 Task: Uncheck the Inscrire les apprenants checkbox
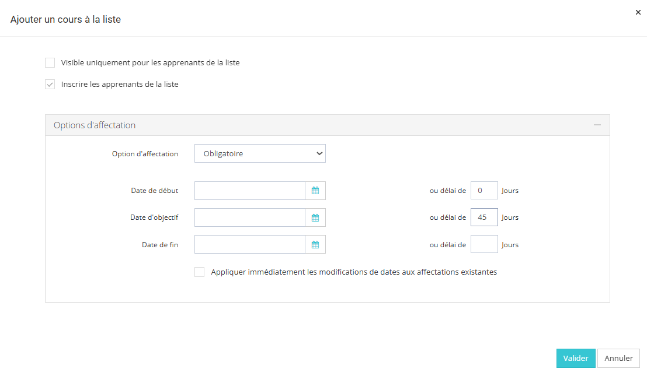[x=50, y=85]
